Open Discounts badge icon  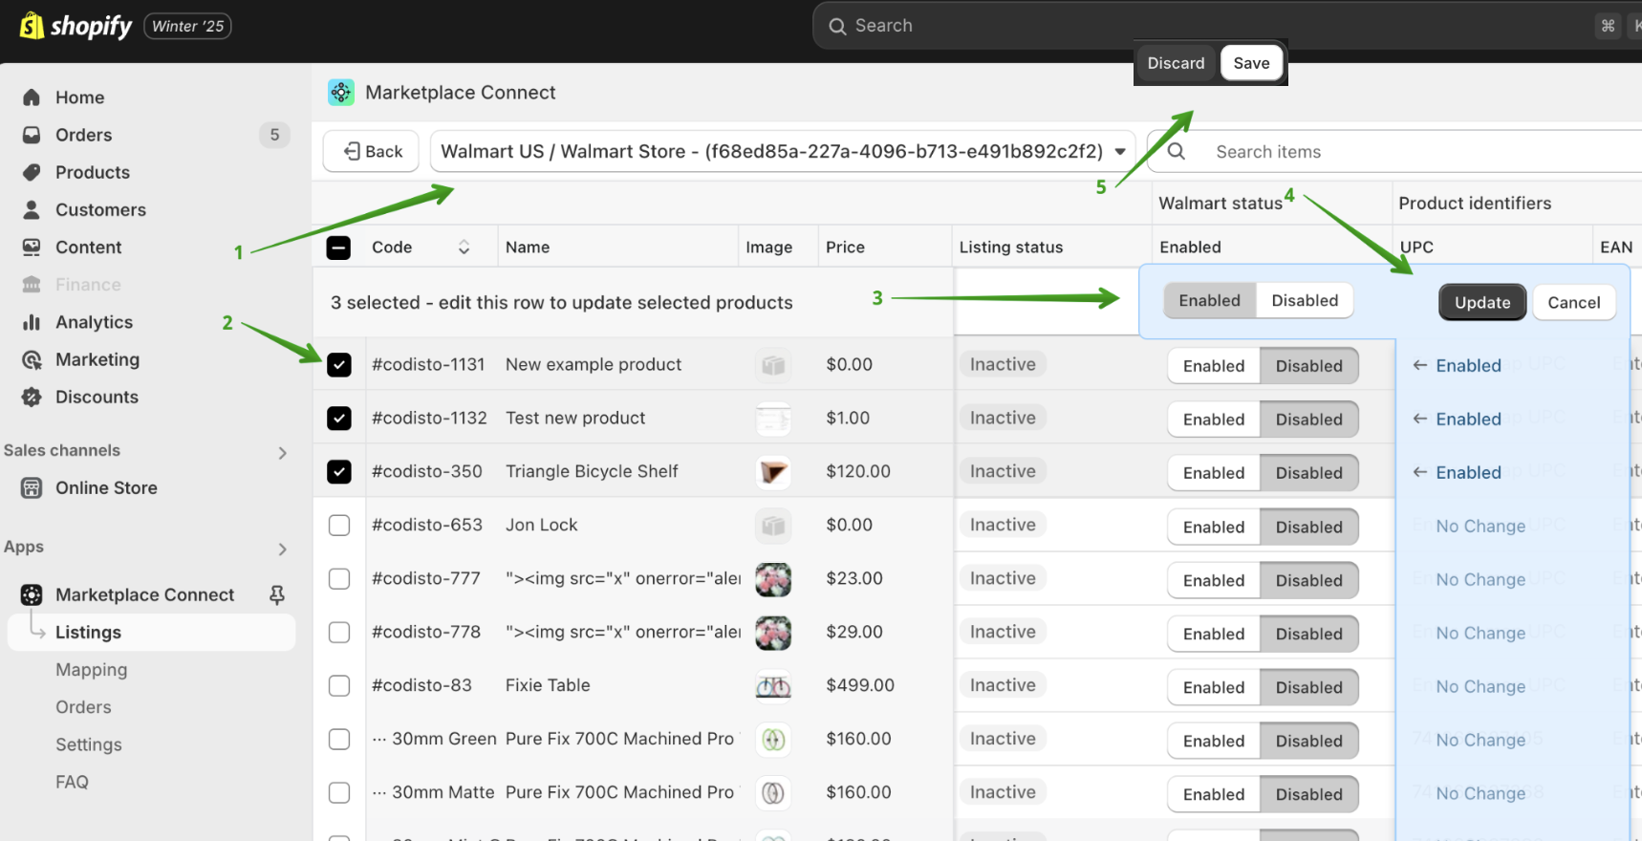pos(32,397)
